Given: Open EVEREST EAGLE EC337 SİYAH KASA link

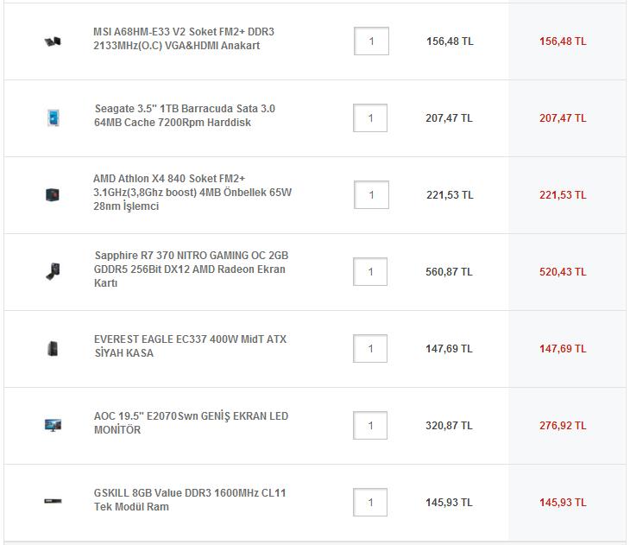Looking at the screenshot, I should coord(191,345).
